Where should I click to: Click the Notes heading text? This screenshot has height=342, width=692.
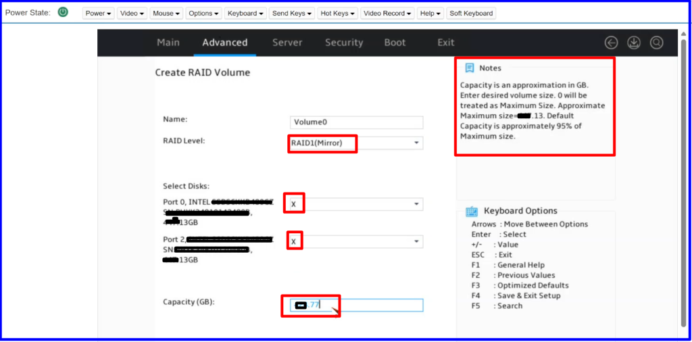[491, 68]
